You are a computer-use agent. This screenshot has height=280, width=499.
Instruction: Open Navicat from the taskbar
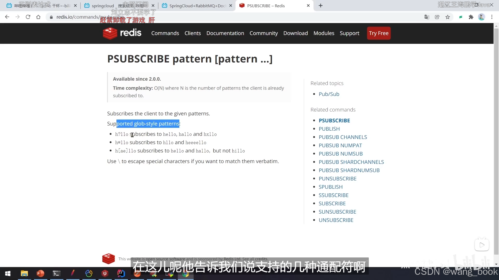(x=89, y=274)
